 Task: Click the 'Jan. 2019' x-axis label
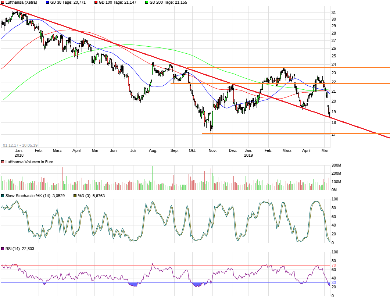click(x=248, y=153)
